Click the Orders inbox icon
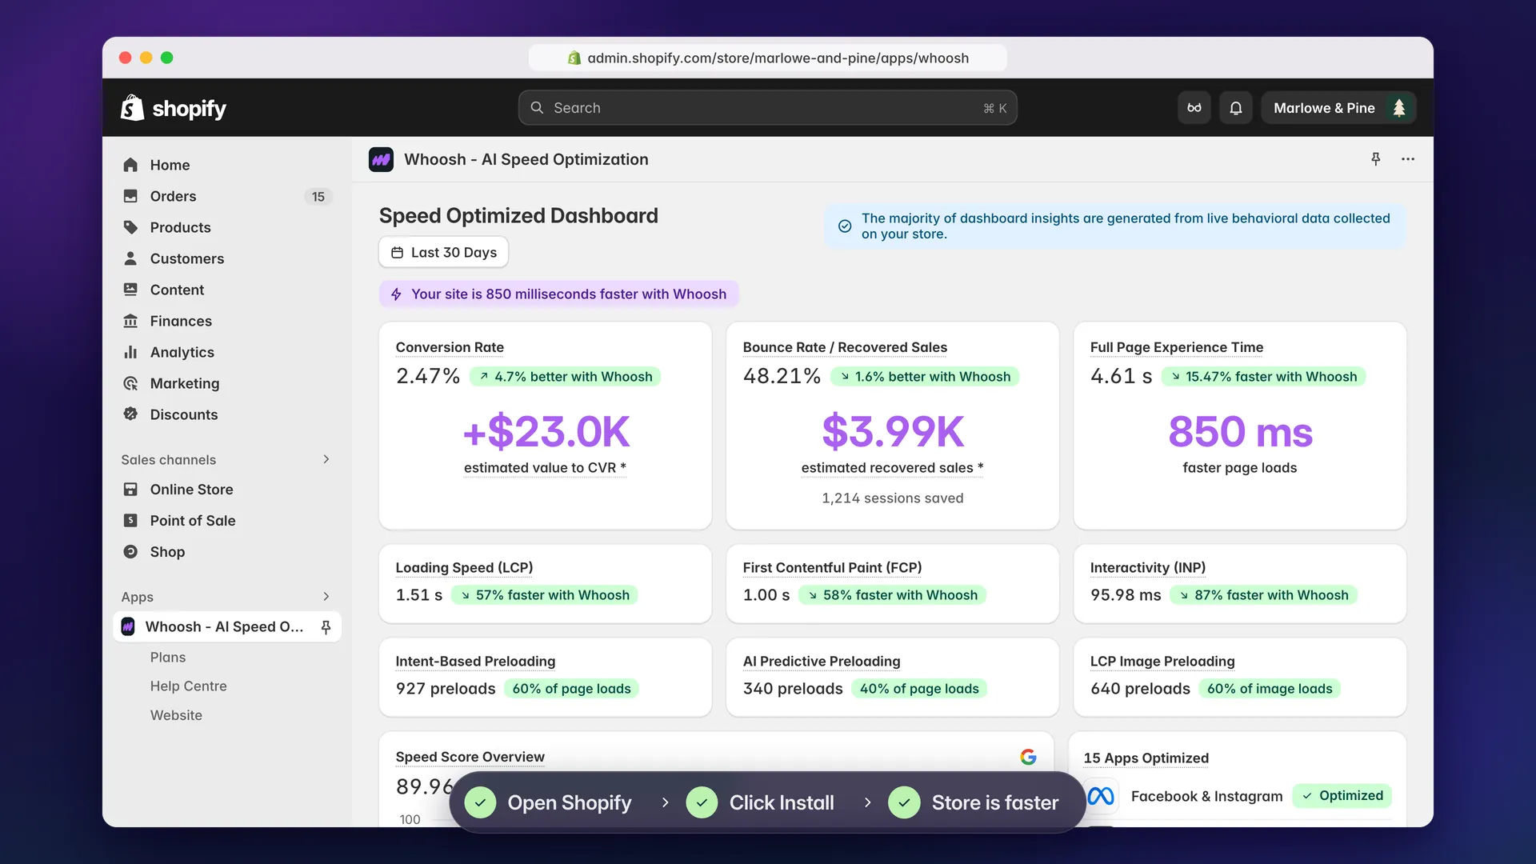This screenshot has width=1536, height=864. [x=130, y=196]
